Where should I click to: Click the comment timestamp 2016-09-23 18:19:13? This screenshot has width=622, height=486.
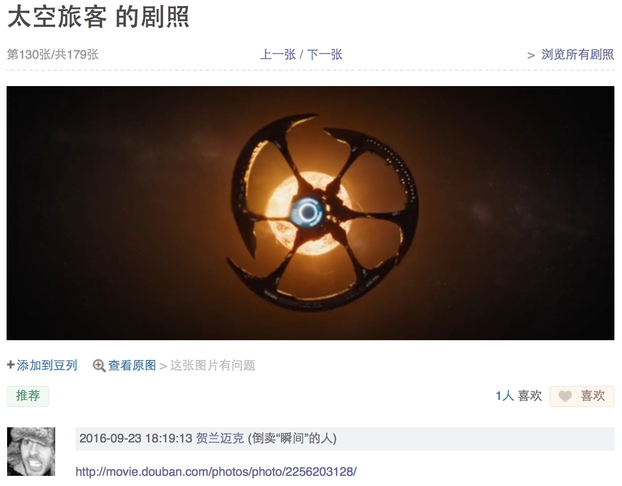(136, 438)
